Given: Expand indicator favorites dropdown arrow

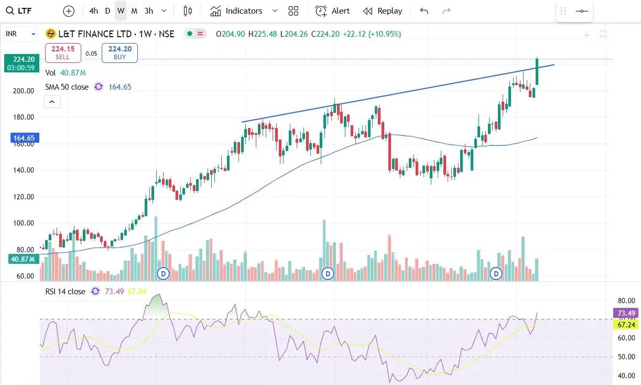Looking at the screenshot, I should pos(275,10).
